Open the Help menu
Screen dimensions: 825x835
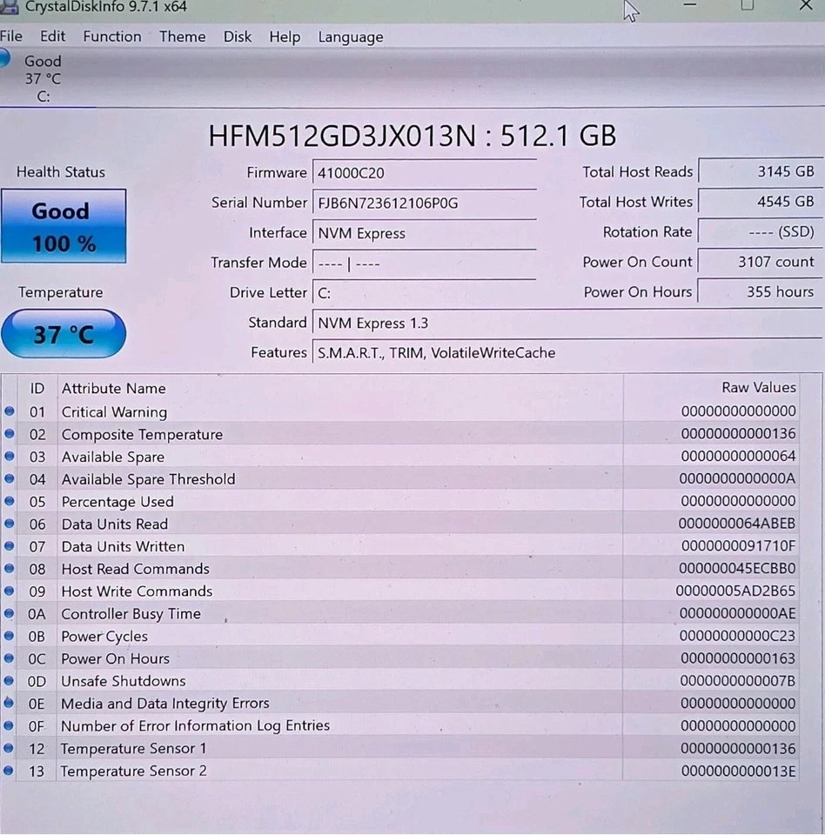tap(285, 37)
